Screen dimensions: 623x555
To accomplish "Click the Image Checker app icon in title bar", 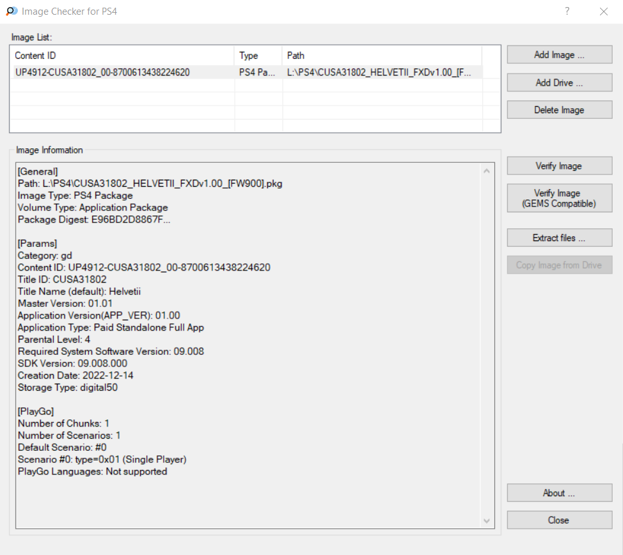I will [x=12, y=12].
